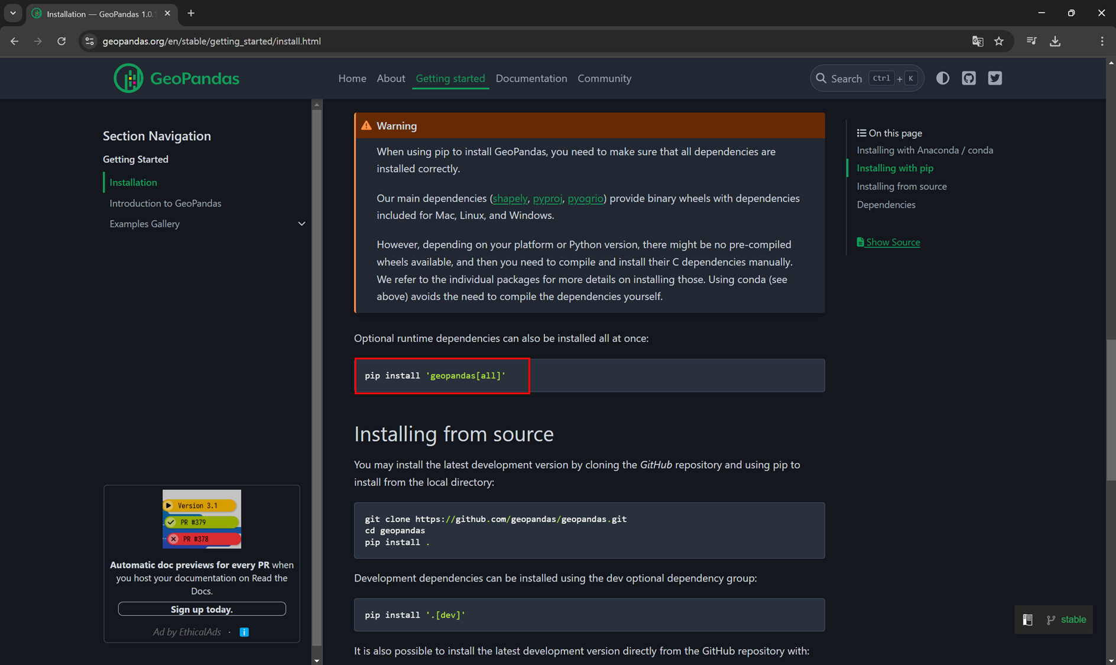Image resolution: width=1116 pixels, height=665 pixels.
Task: Click the browser forward arrow
Action: pos(38,41)
